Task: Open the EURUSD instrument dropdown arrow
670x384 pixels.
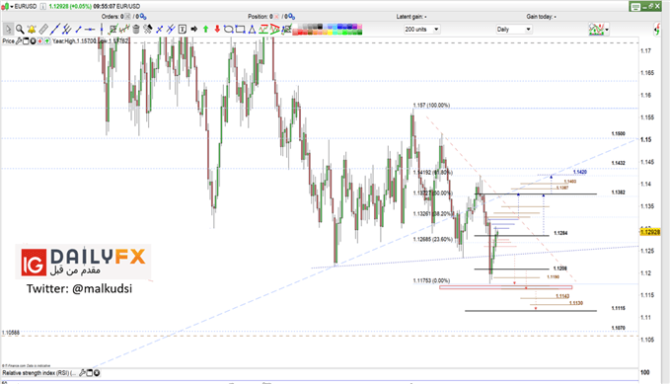Action: pyautogui.click(x=12, y=6)
